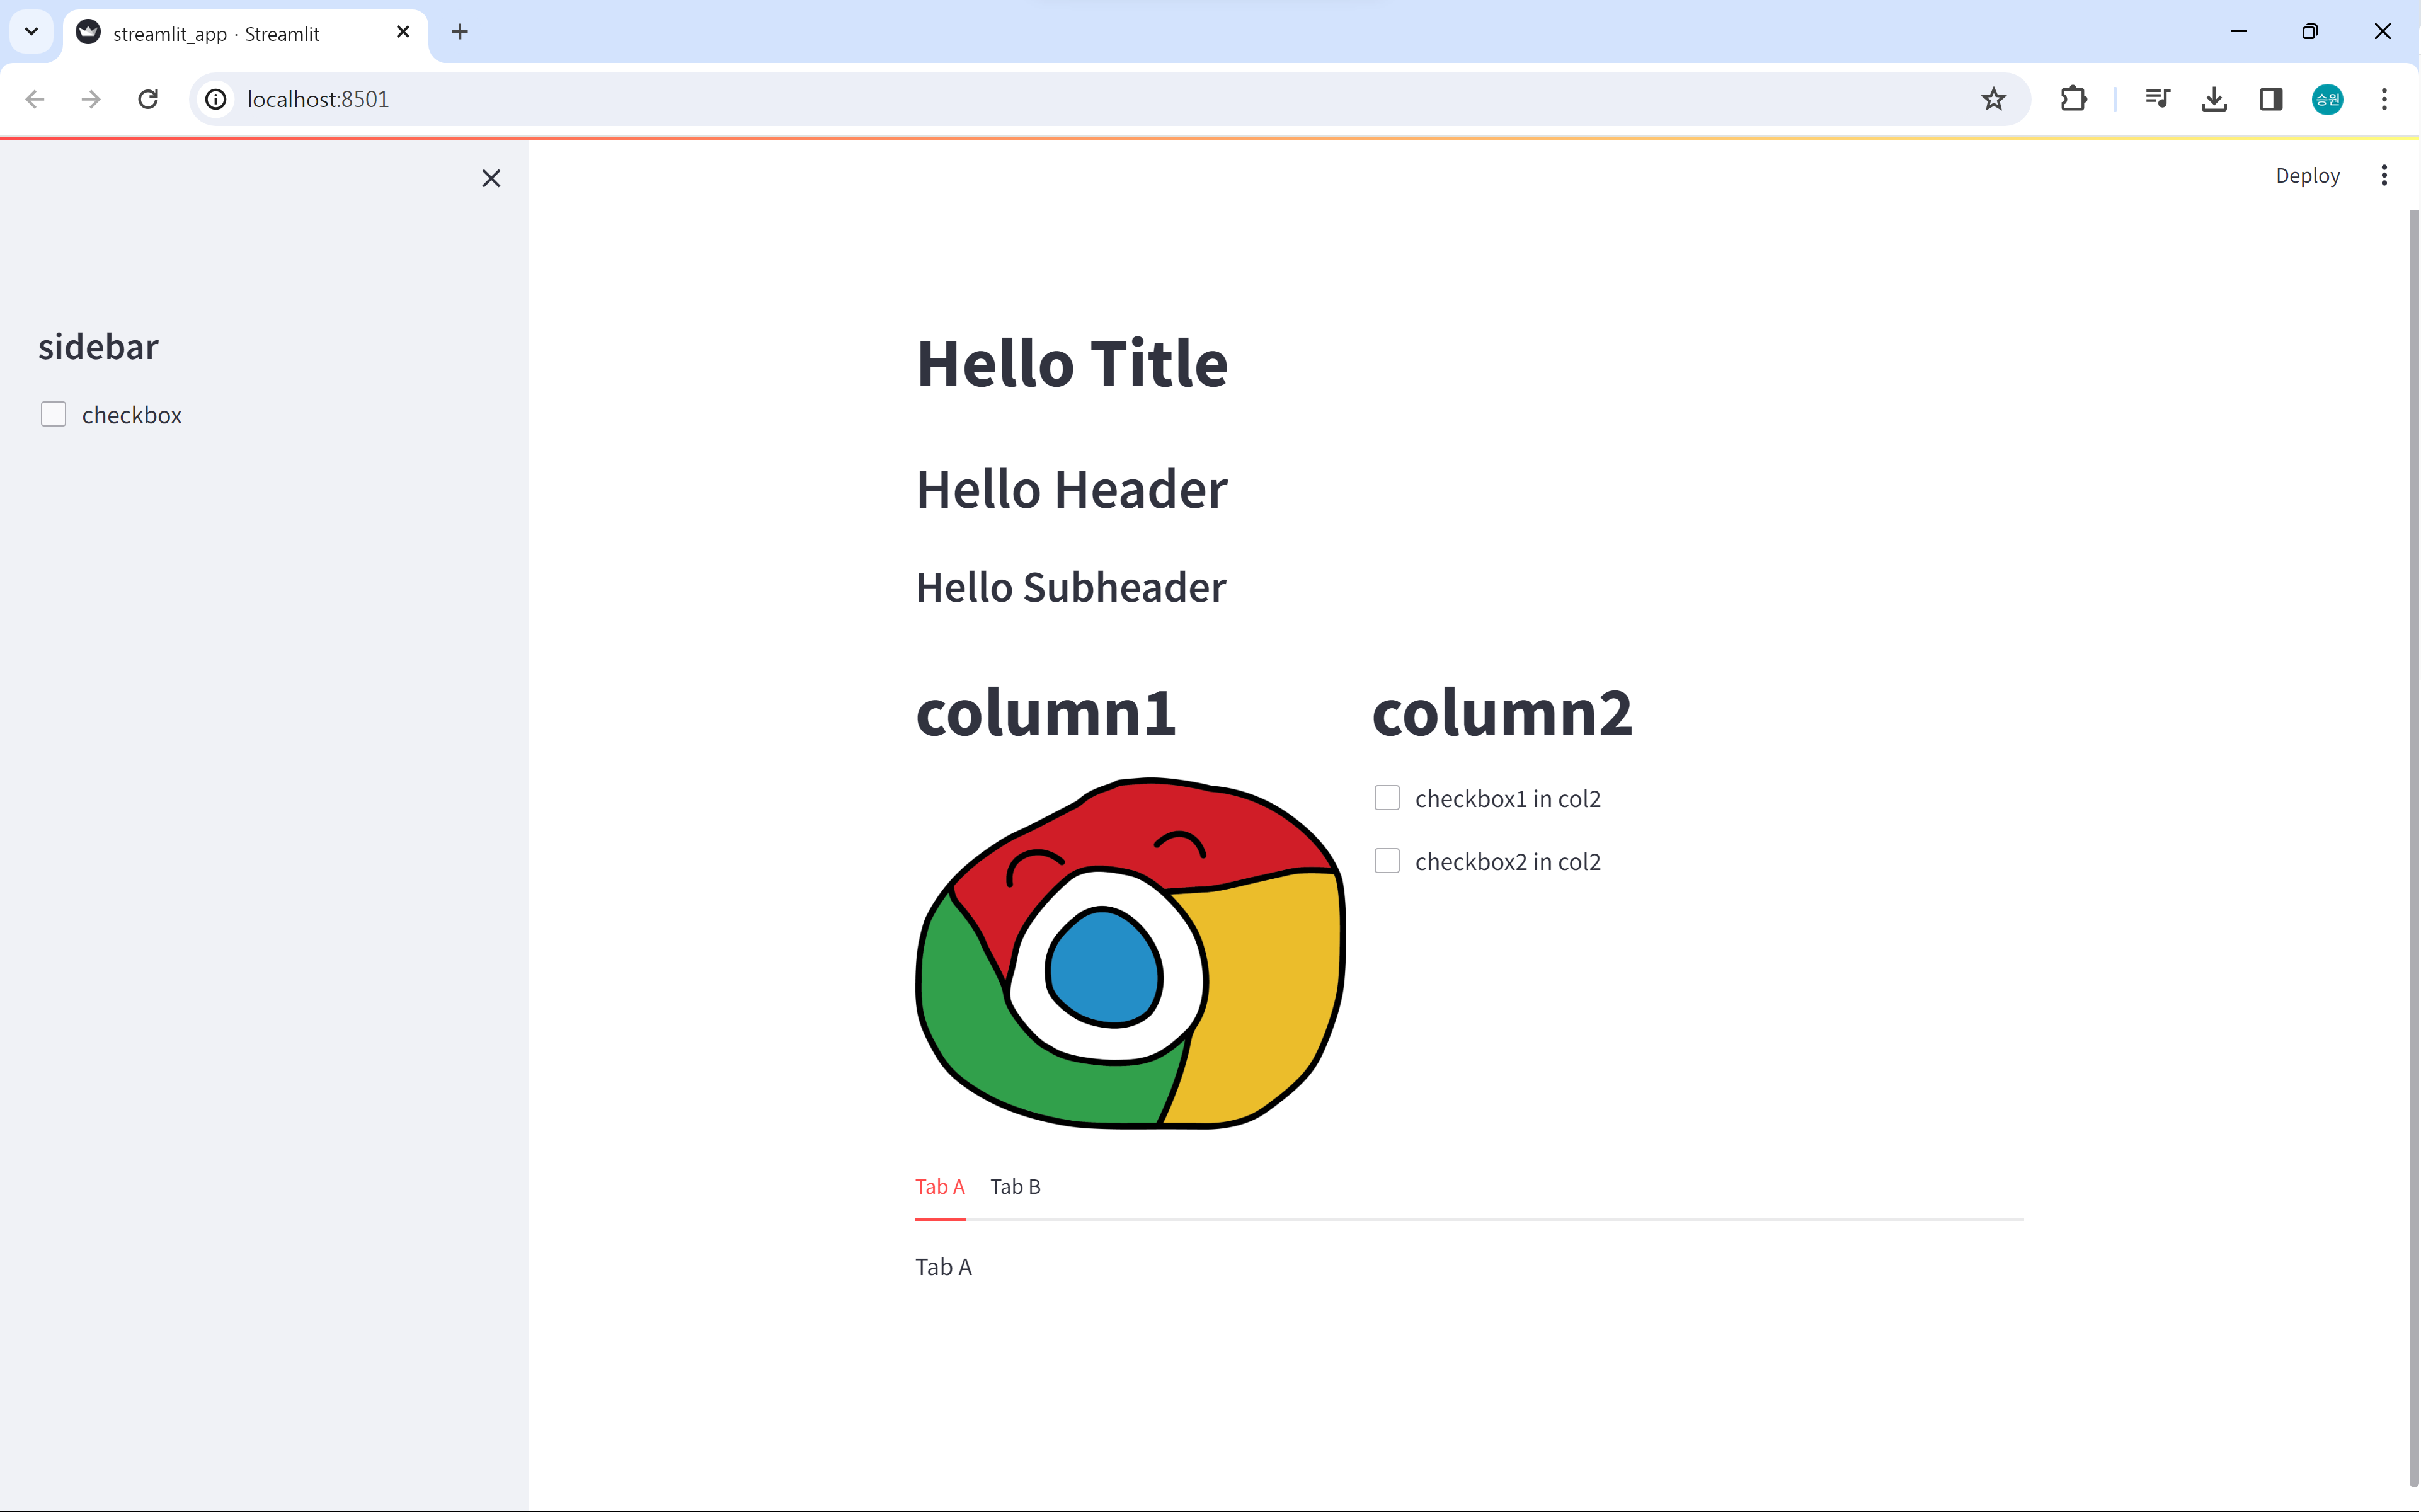This screenshot has width=2421, height=1512.
Task: Close the Streamlit sidebar panel
Action: click(x=491, y=178)
